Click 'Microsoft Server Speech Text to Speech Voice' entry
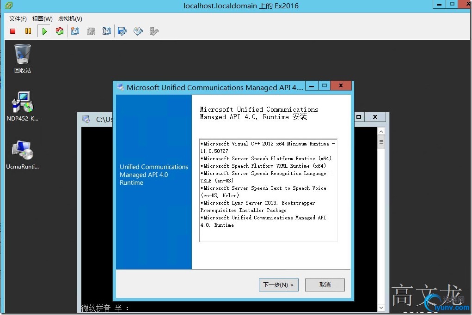472x315 pixels. click(264, 192)
